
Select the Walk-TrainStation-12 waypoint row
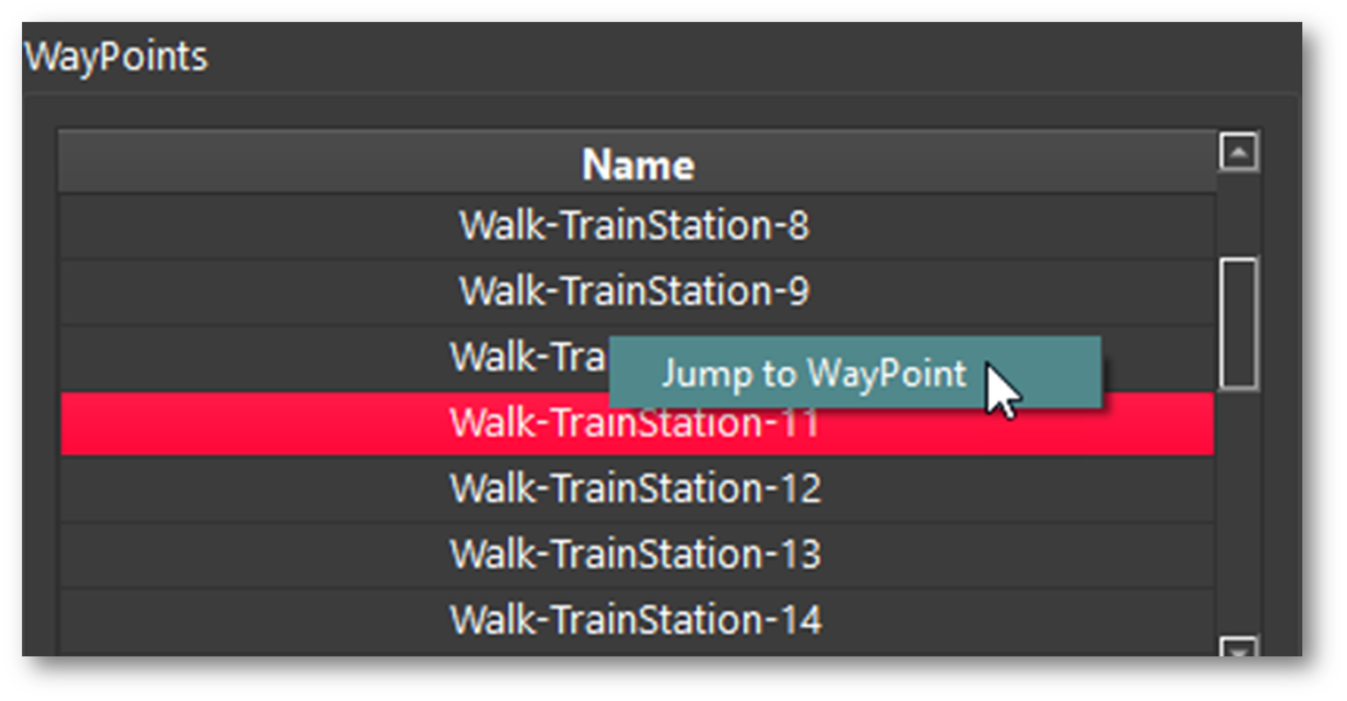point(634,488)
